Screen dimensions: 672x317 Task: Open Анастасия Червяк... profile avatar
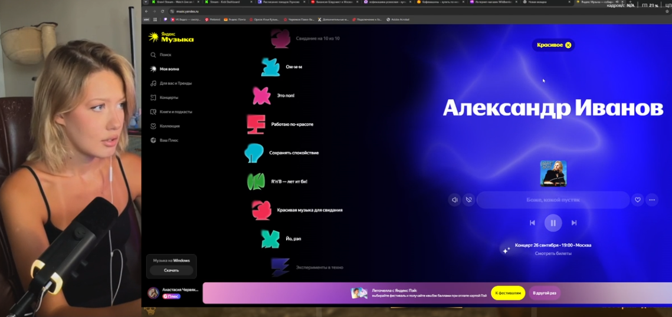click(153, 293)
